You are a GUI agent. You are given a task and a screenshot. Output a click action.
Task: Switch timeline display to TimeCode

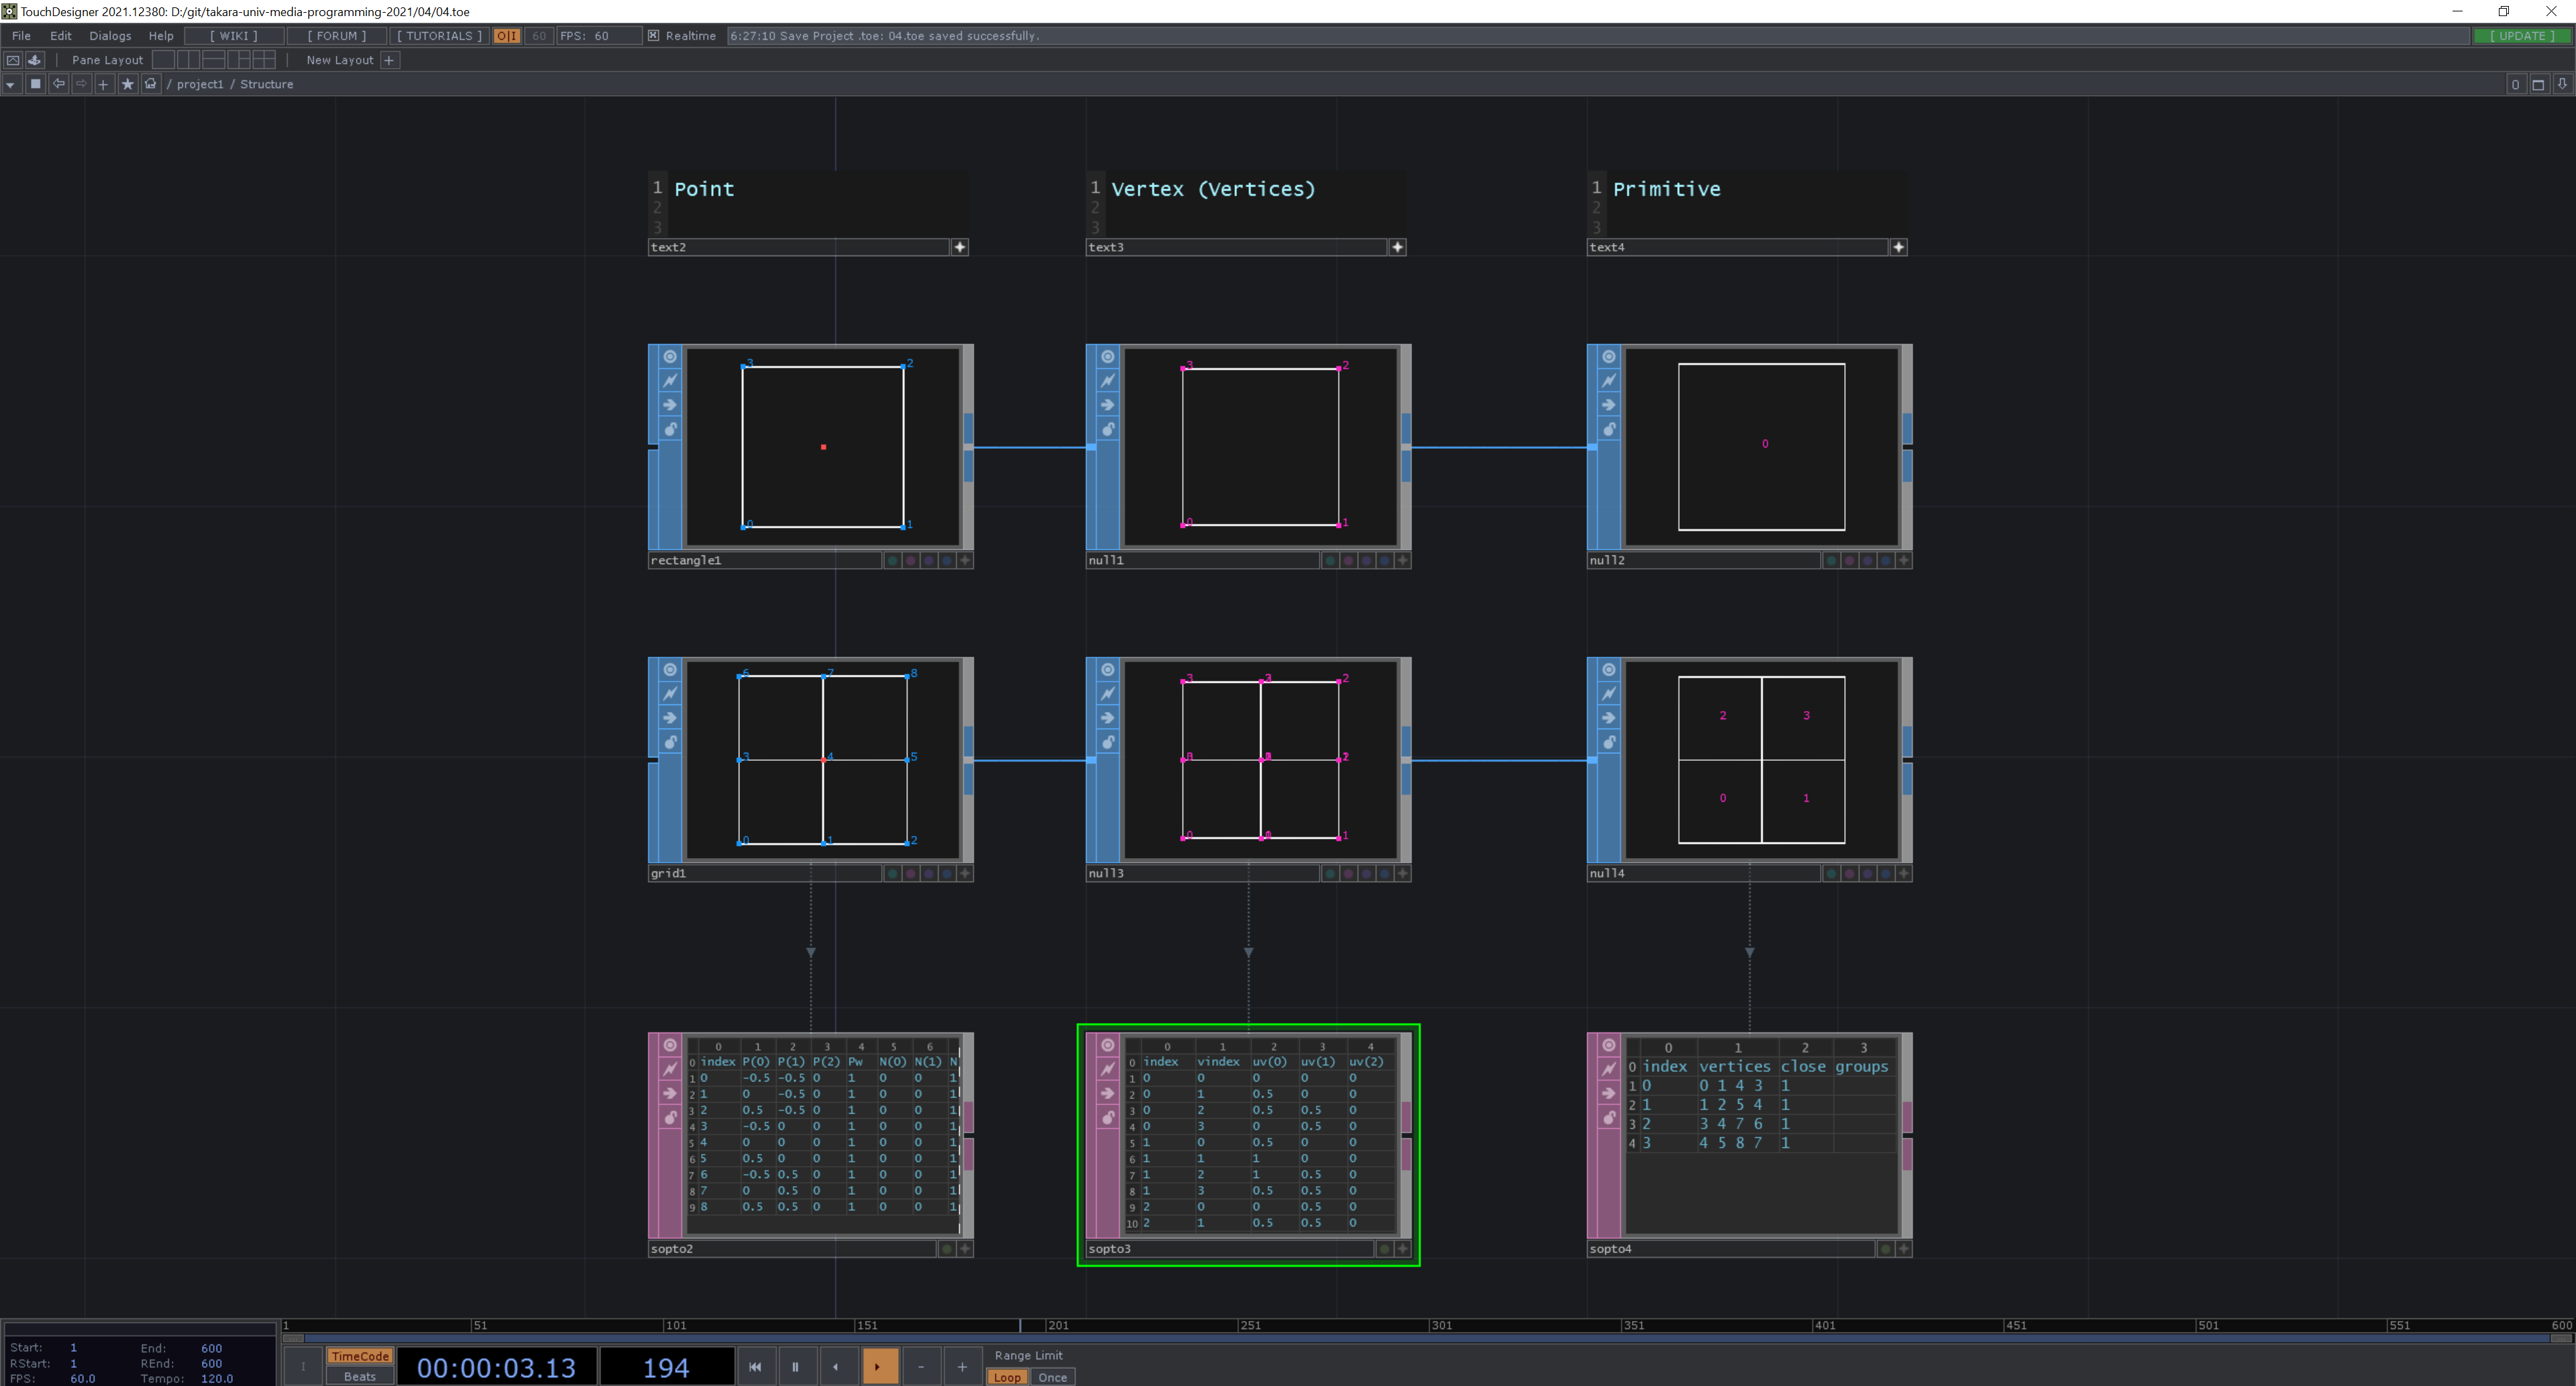click(360, 1356)
